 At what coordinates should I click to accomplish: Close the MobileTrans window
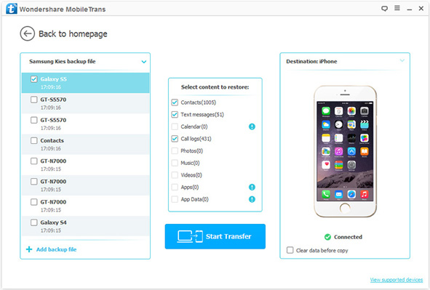(421, 9)
